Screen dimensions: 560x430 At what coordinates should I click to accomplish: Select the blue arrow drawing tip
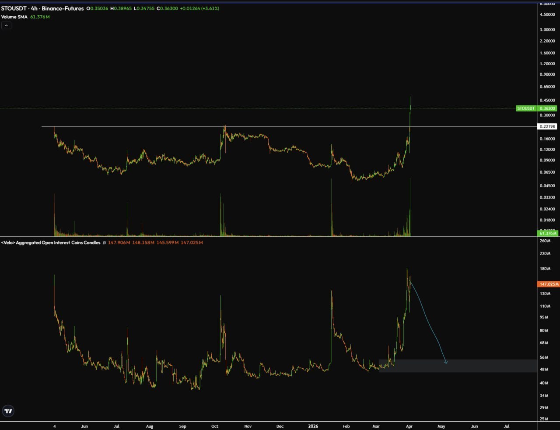[446, 362]
